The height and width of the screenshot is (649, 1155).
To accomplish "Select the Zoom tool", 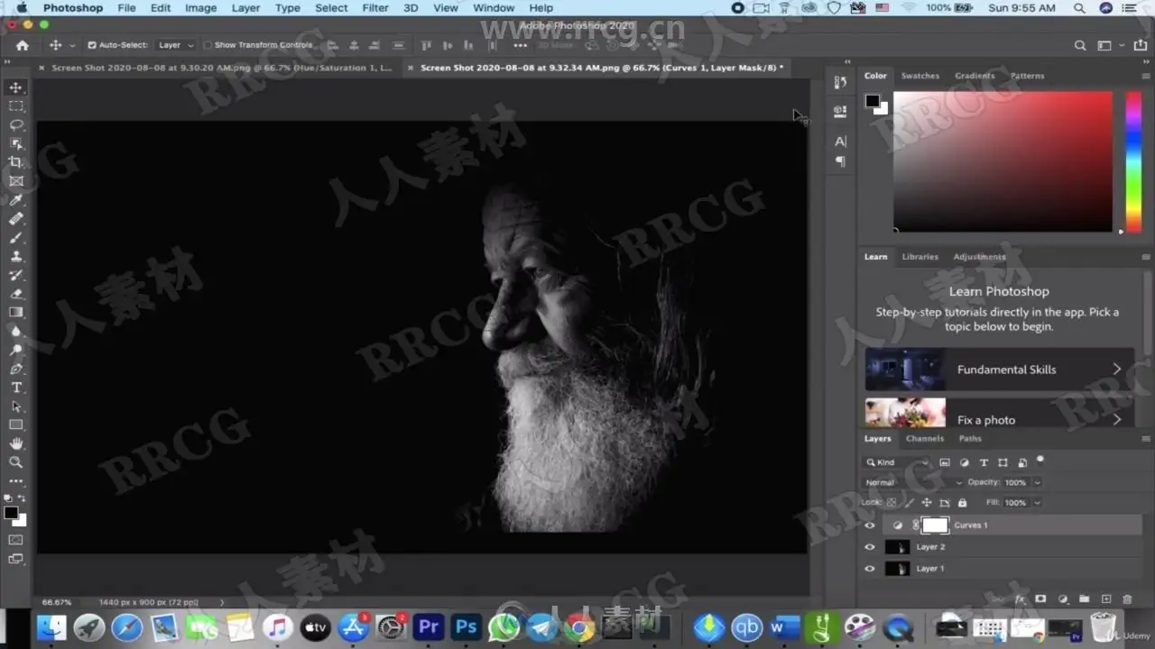I will click(x=16, y=462).
